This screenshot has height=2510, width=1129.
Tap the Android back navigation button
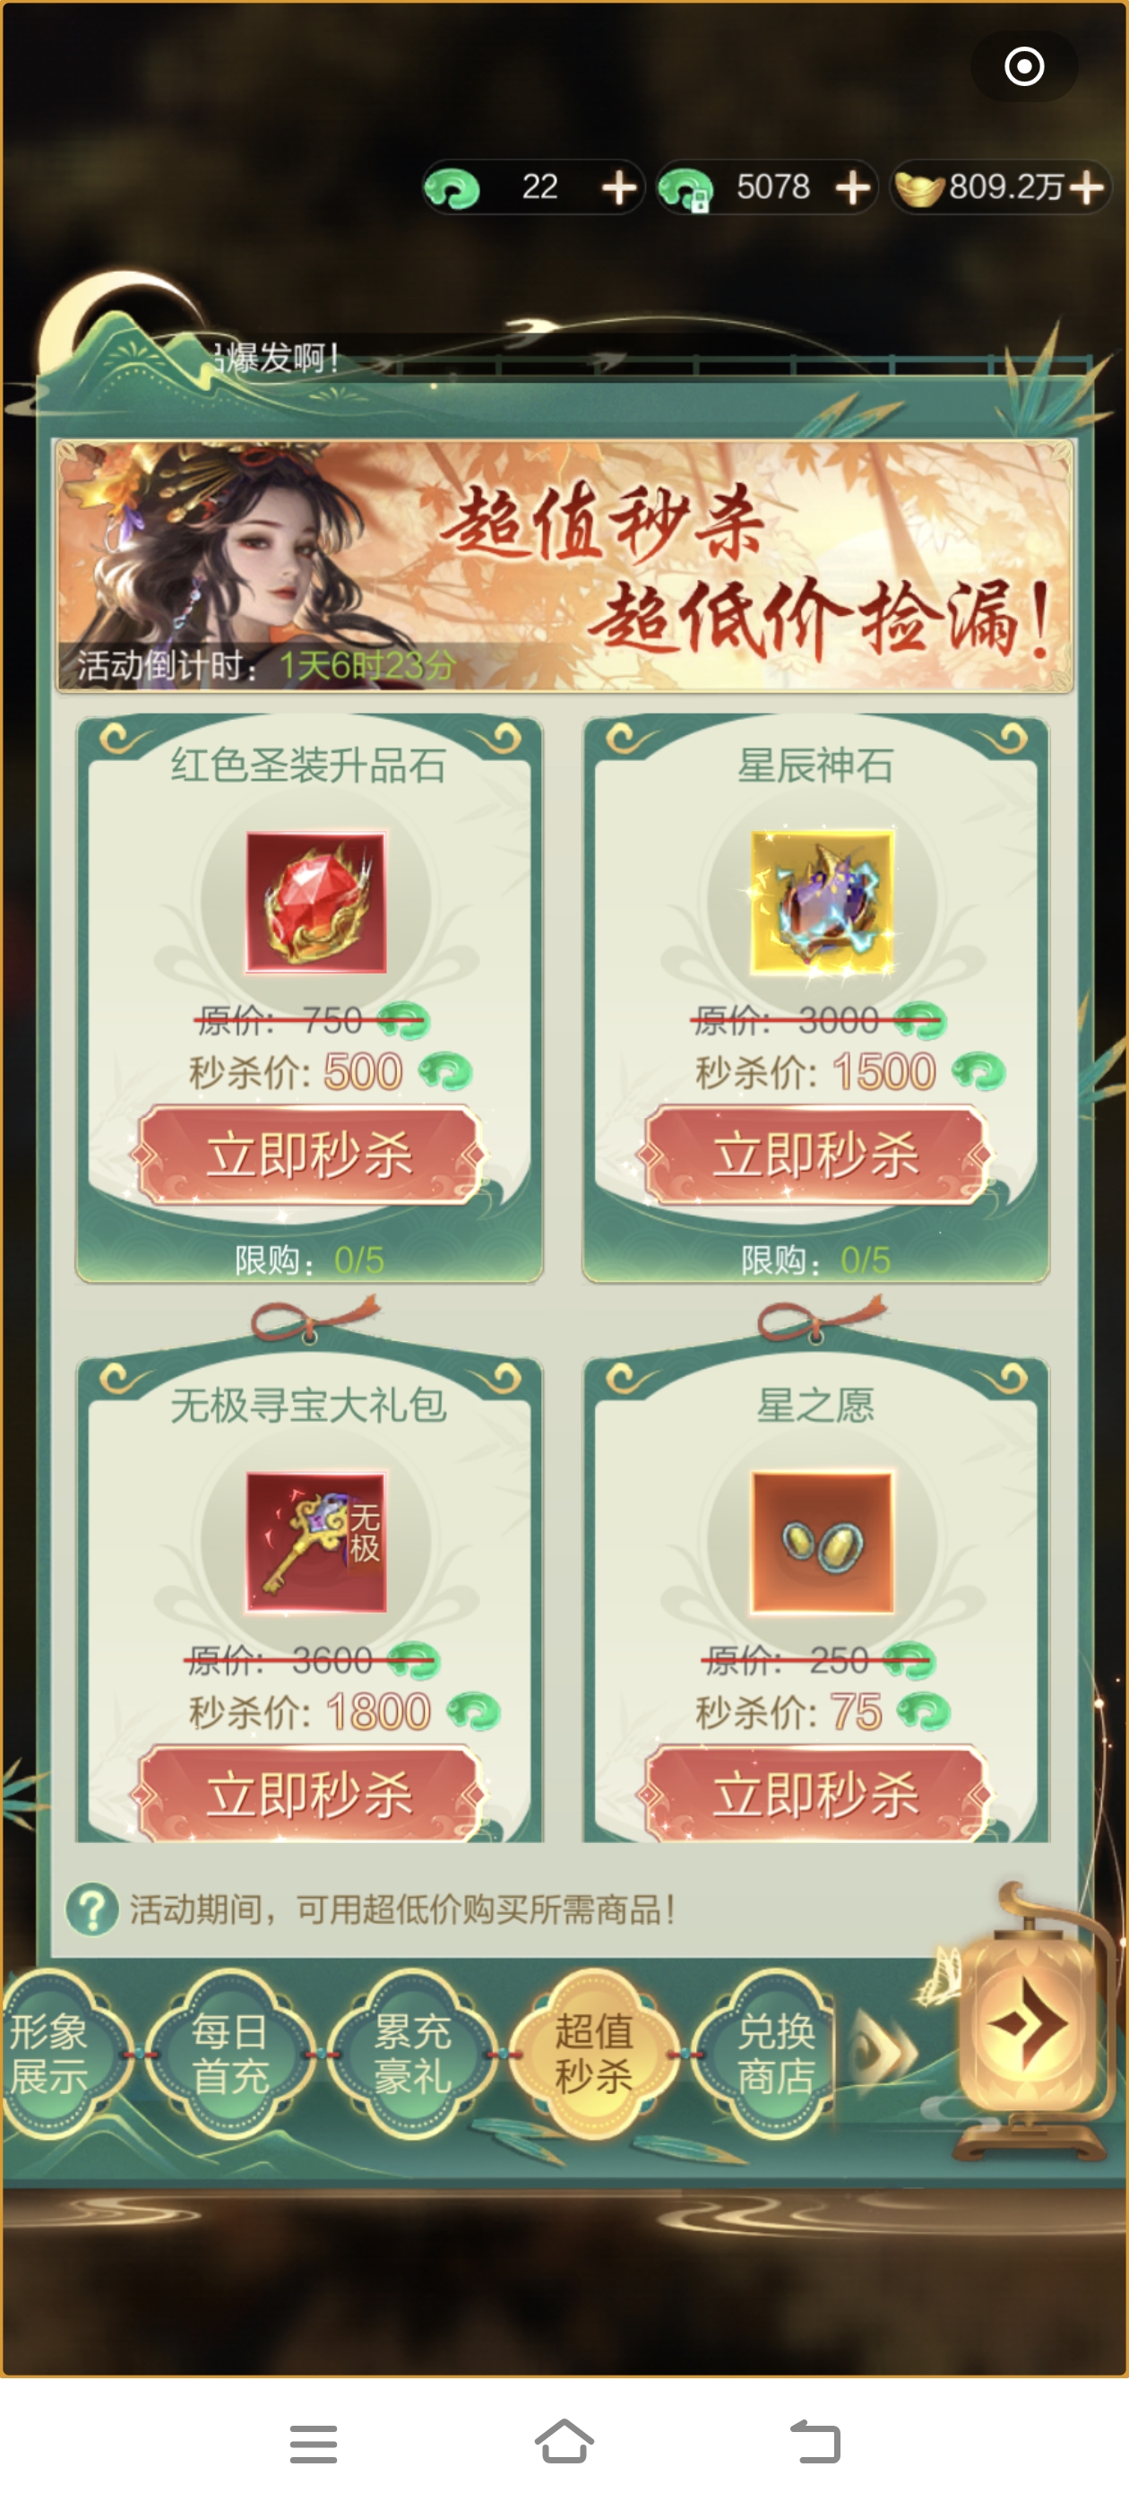click(x=814, y=2442)
